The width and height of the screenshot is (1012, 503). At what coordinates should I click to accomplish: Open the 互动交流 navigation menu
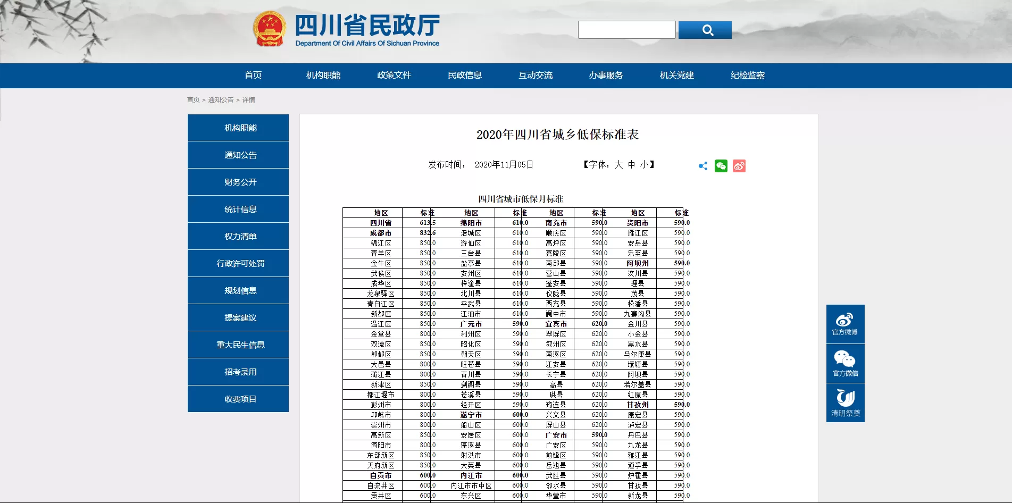click(535, 76)
